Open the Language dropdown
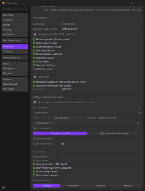 coord(101,24)
